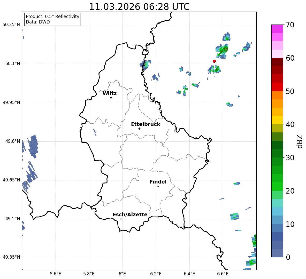Click the 30 tick on the colorbar

point(290,158)
